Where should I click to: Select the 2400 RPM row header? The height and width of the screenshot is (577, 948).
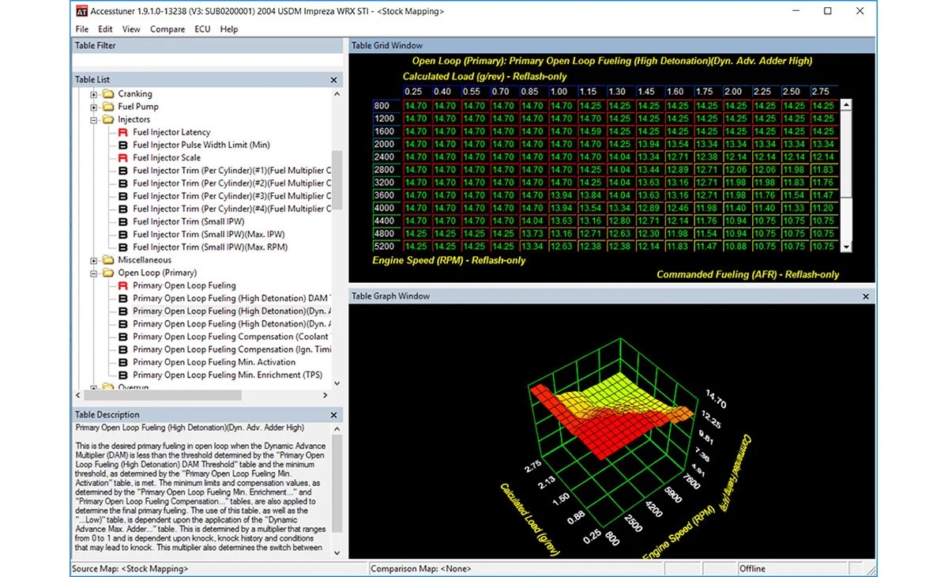387,157
